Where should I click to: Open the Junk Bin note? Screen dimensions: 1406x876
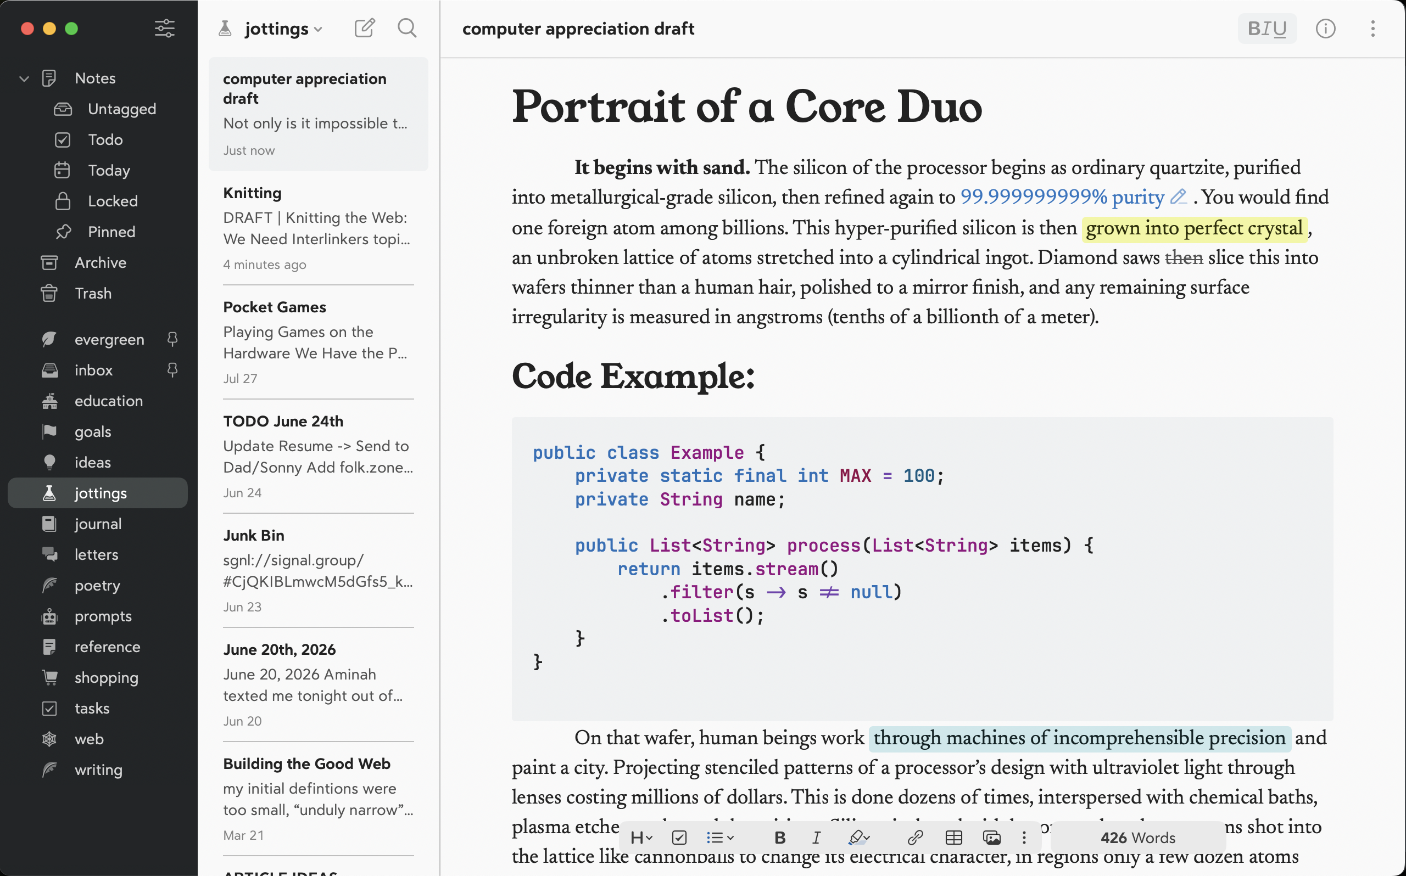[x=318, y=571]
